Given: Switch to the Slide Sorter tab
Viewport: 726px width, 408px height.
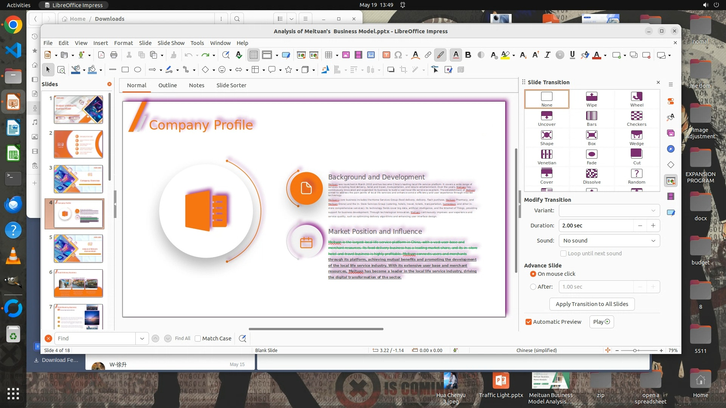Looking at the screenshot, I should click(x=231, y=85).
